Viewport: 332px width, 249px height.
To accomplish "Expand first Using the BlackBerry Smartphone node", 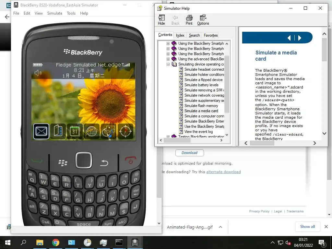I will (x=168, y=43).
